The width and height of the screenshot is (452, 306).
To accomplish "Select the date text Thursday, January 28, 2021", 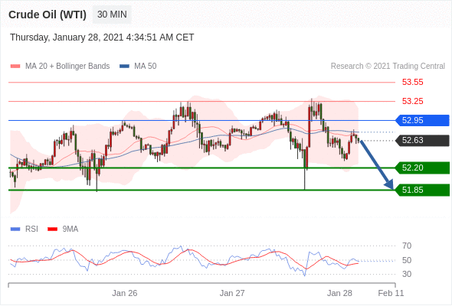I will coord(67,37).
